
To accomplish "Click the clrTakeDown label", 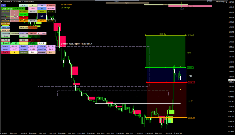I will click(x=67, y=4).
